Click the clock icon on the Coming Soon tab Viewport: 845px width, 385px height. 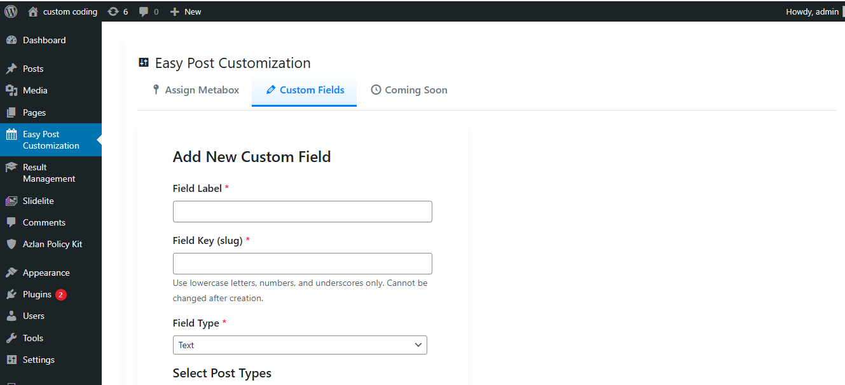click(375, 90)
